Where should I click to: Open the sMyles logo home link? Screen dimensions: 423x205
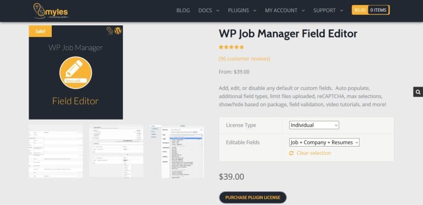51,11
